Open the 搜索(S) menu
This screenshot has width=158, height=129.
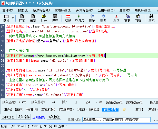pos(23,10)
